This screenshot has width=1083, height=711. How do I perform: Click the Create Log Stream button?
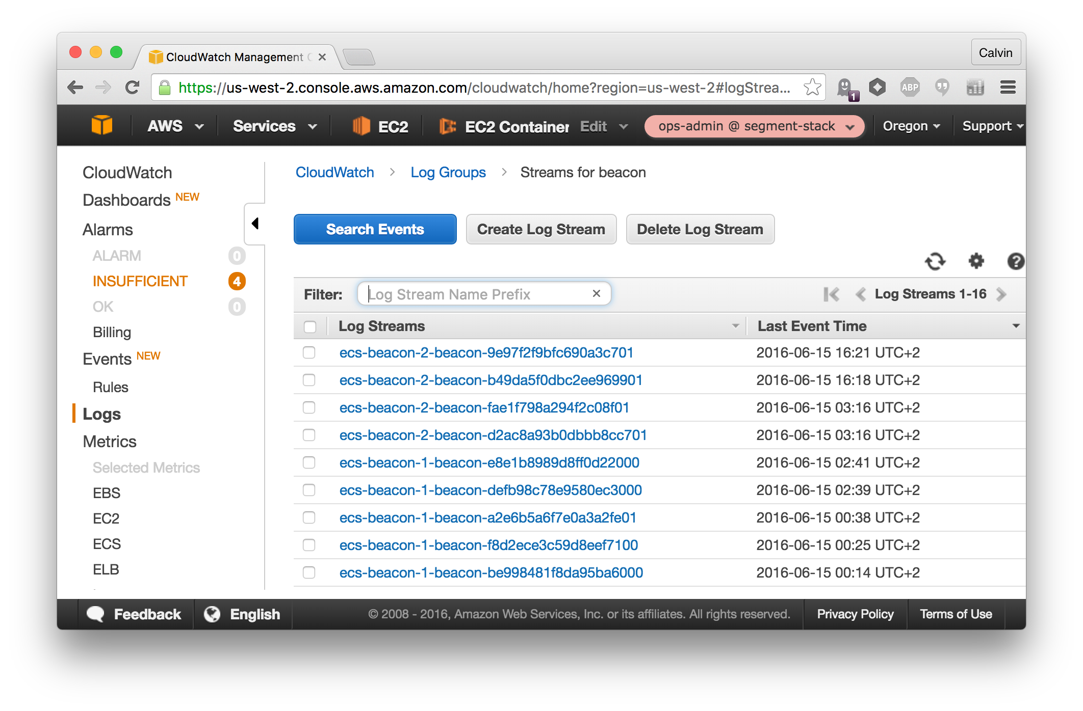coord(541,229)
